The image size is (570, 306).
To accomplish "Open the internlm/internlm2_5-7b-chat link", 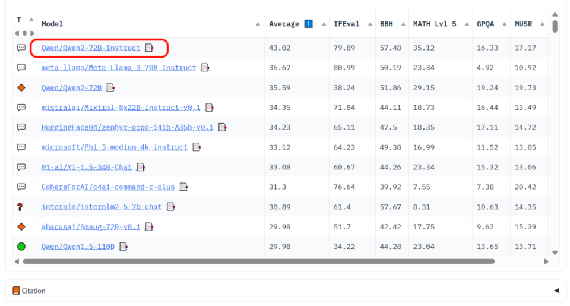I will 102,207.
